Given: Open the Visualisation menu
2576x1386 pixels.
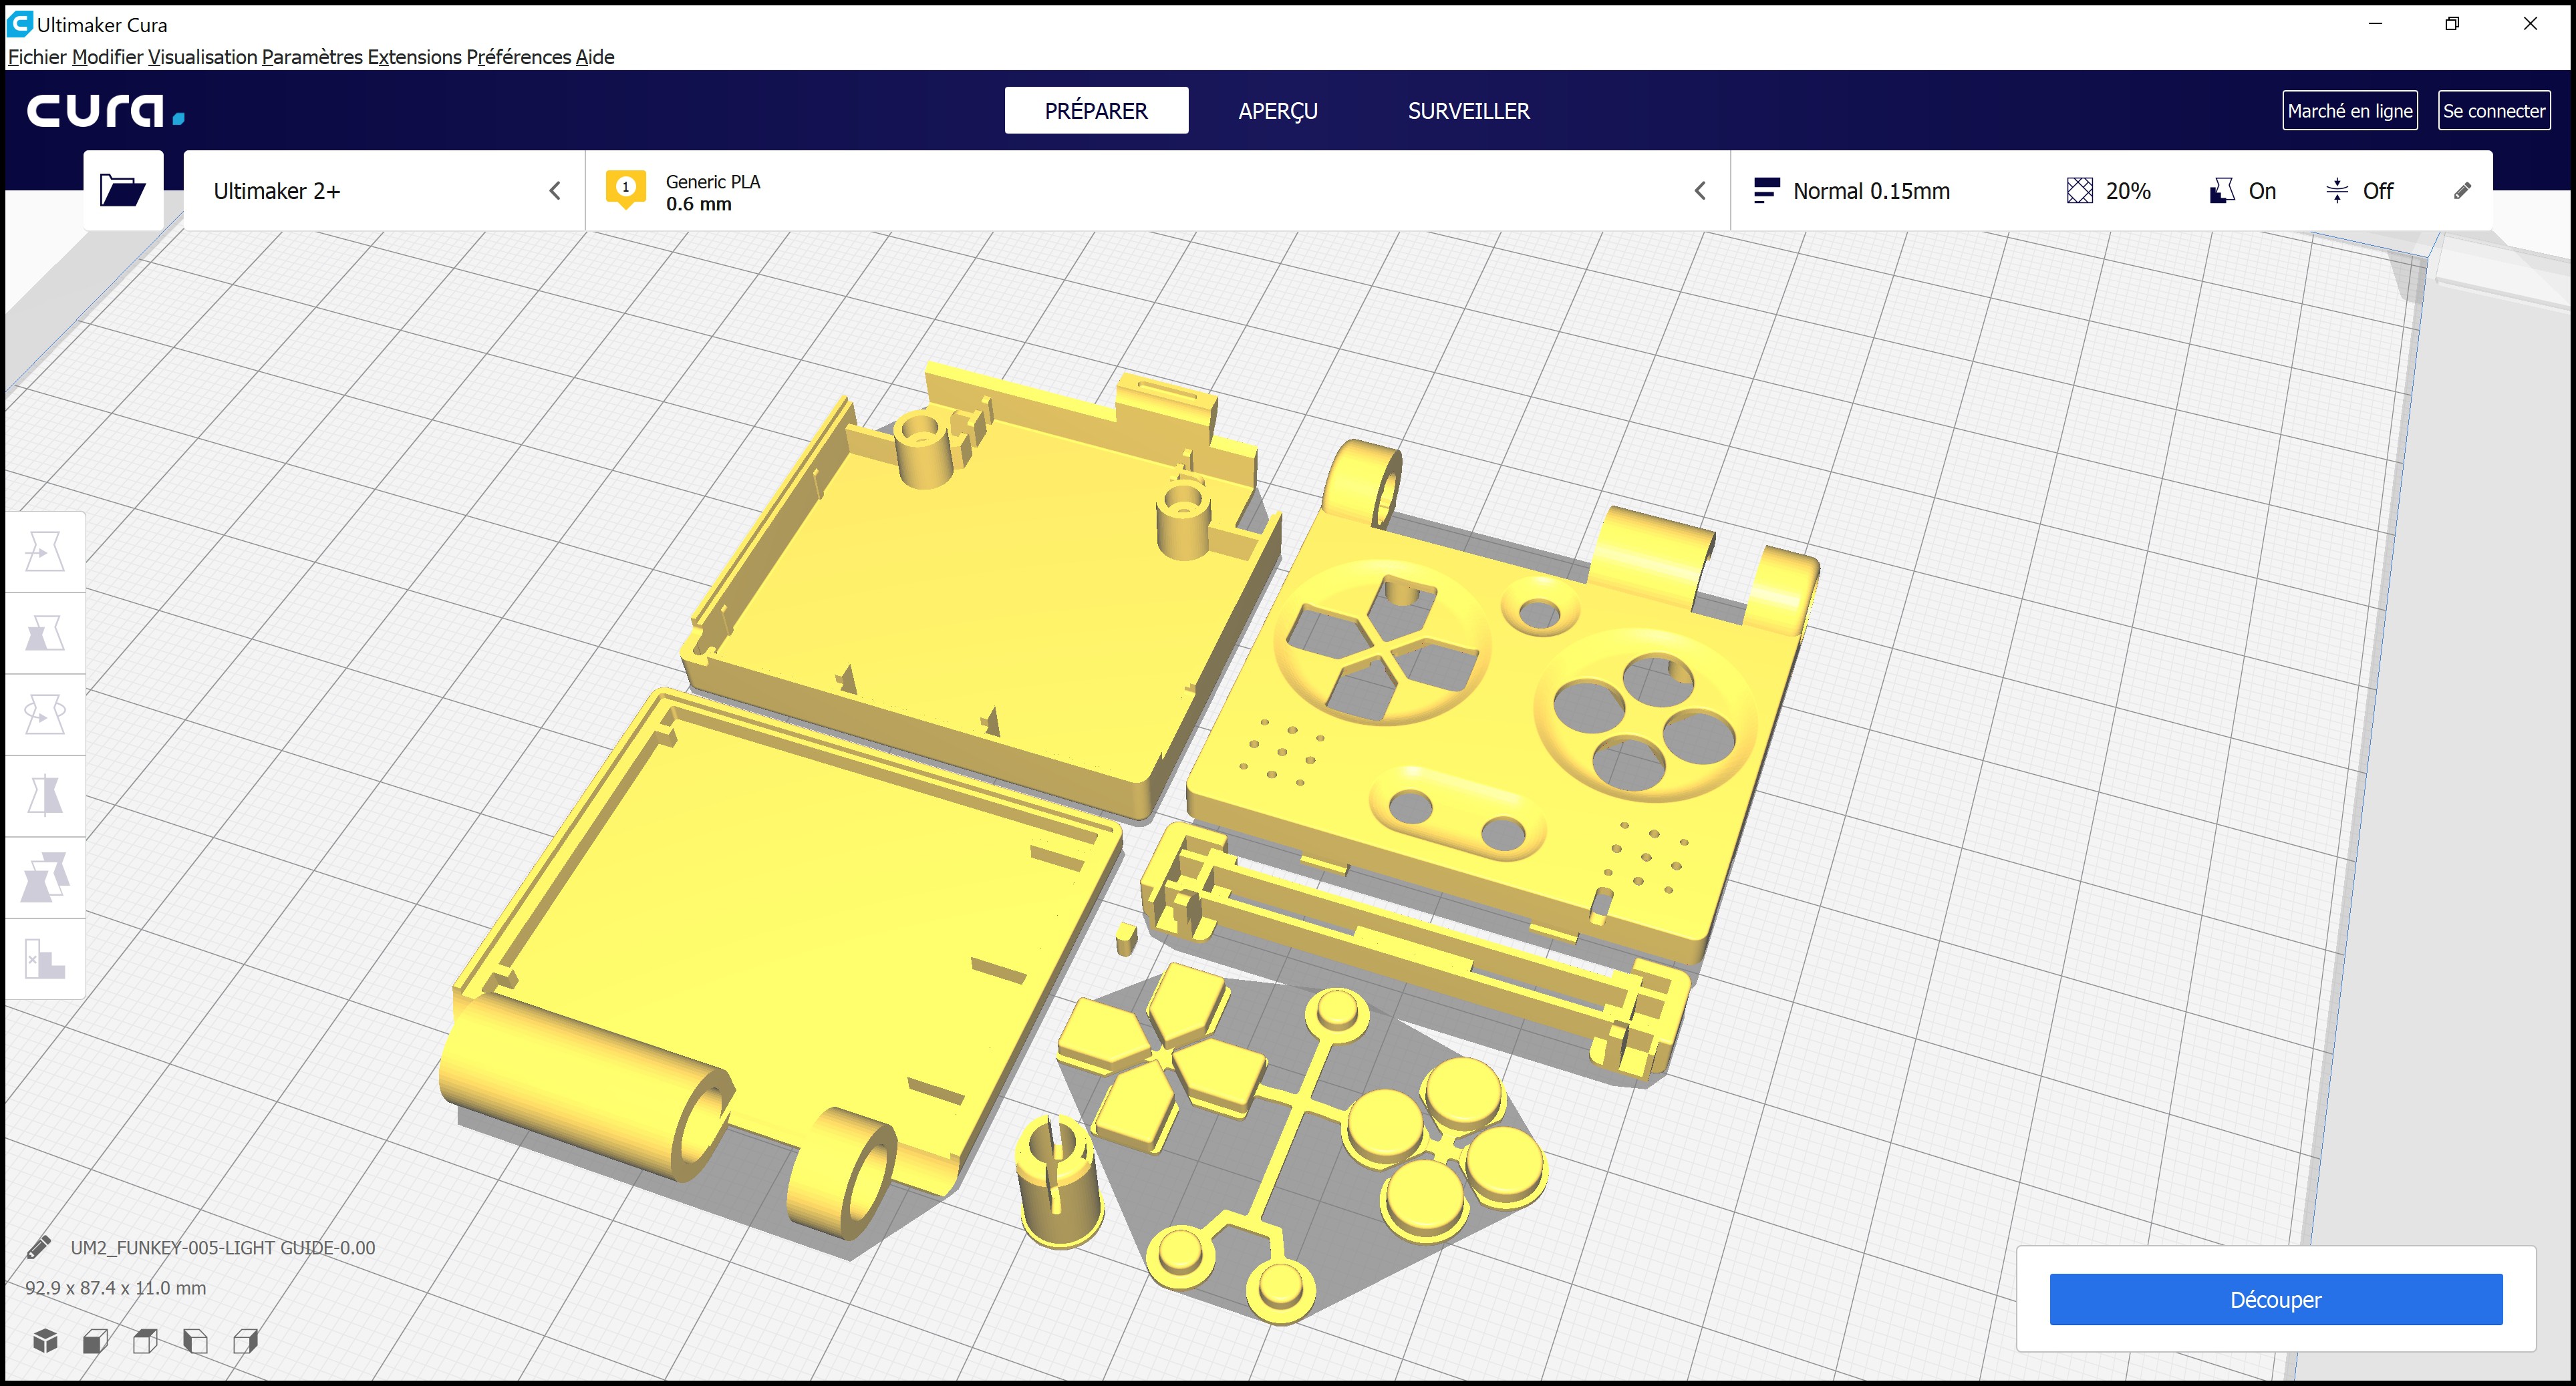Looking at the screenshot, I should click(203, 57).
